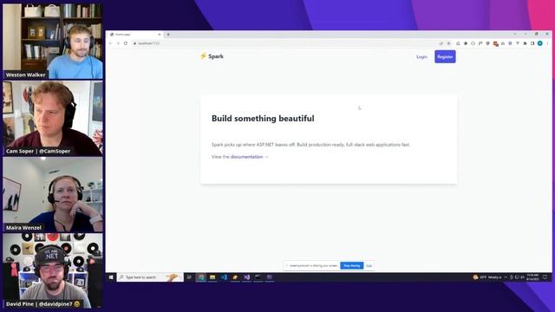Open the Chrome three-dot menu
The height and width of the screenshot is (312, 555).
tap(547, 43)
